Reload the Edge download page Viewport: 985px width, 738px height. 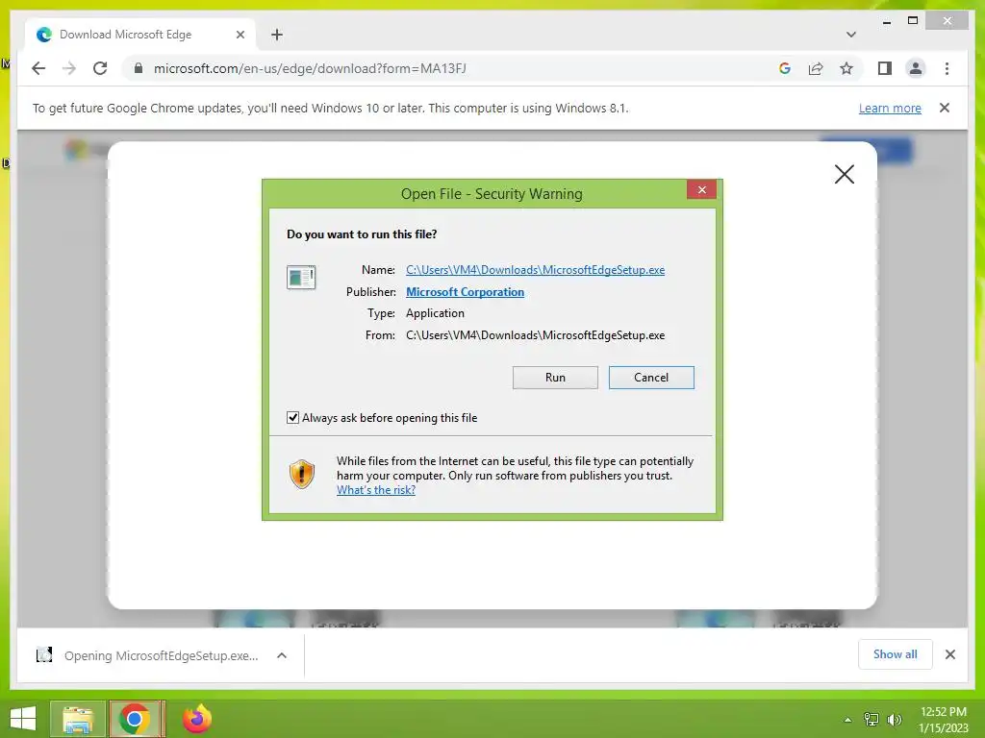100,68
